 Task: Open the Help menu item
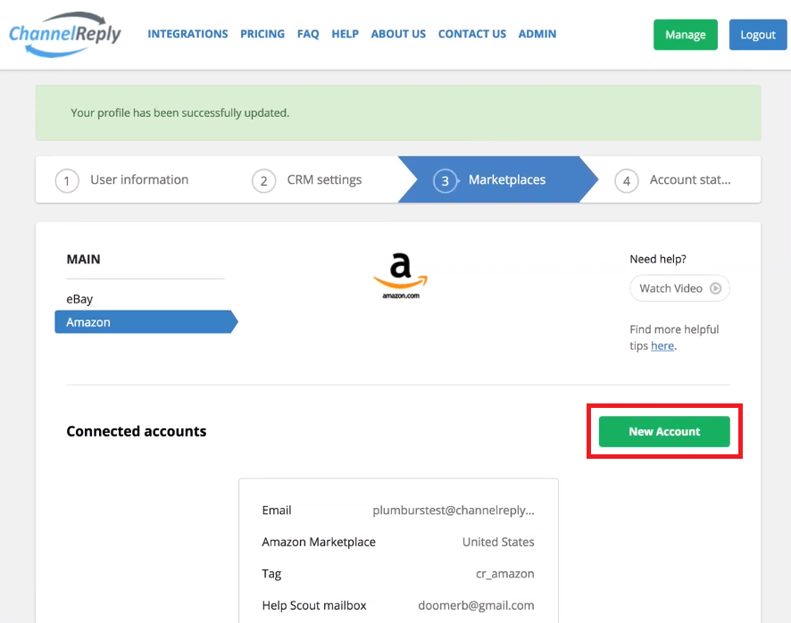345,34
